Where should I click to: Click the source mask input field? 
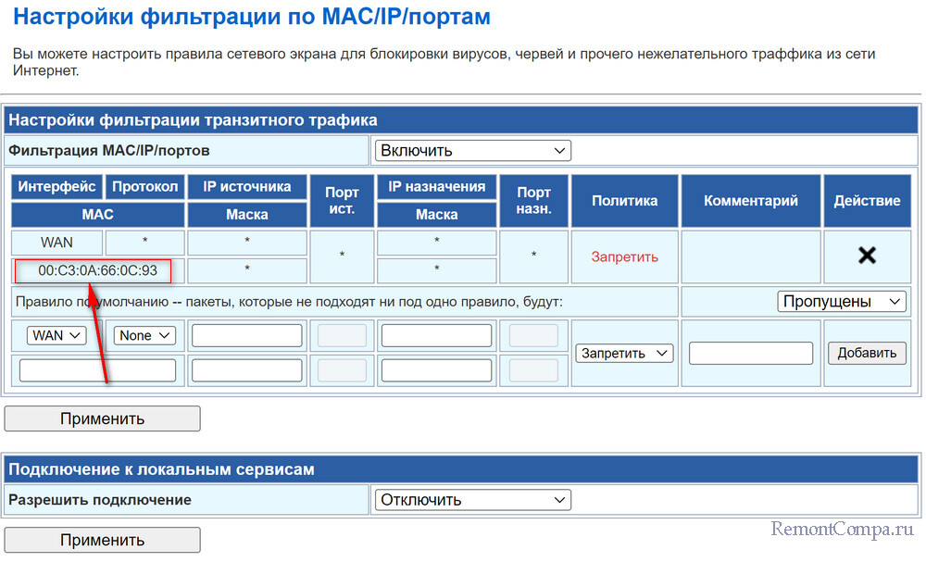[246, 370]
